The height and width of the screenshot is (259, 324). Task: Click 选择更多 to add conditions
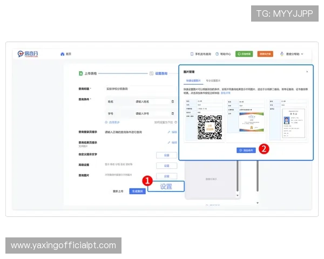click(112, 122)
